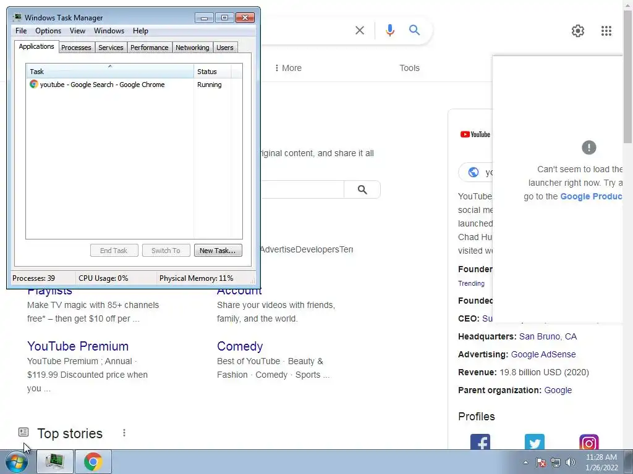The width and height of the screenshot is (633, 474).
Task: Show hidden tray icons arrow
Action: [525, 462]
